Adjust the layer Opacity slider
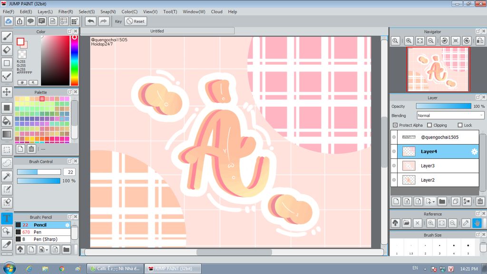Viewport: 487px width, 274px height. [444, 106]
